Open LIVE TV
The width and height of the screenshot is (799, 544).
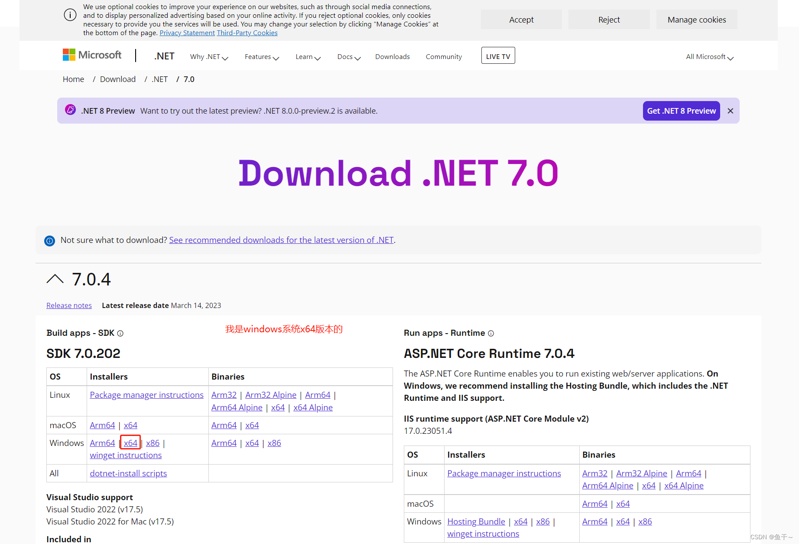click(x=498, y=56)
